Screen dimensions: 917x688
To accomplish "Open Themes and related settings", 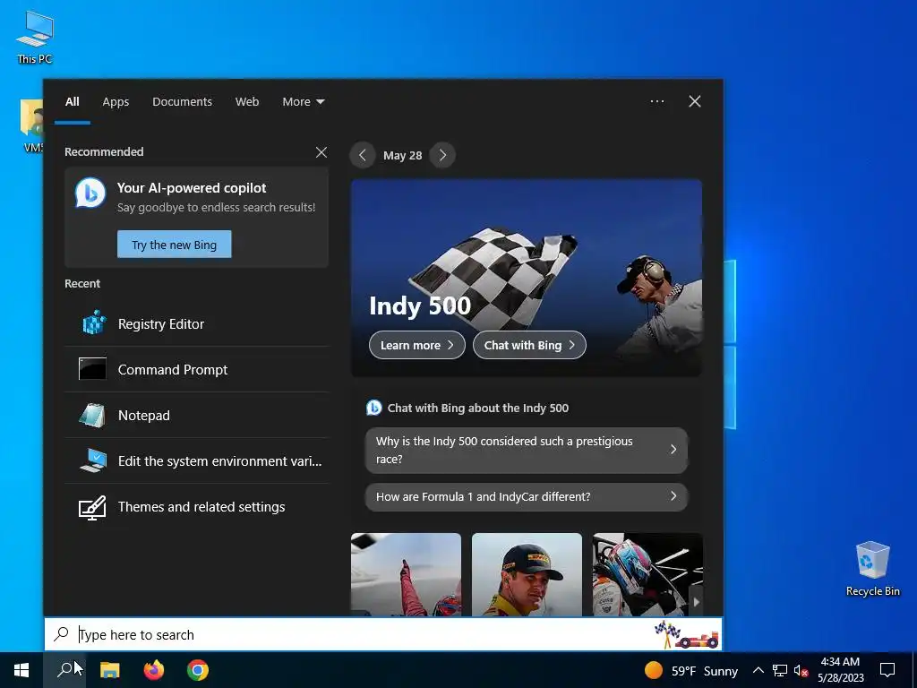I will pyautogui.click(x=196, y=507).
